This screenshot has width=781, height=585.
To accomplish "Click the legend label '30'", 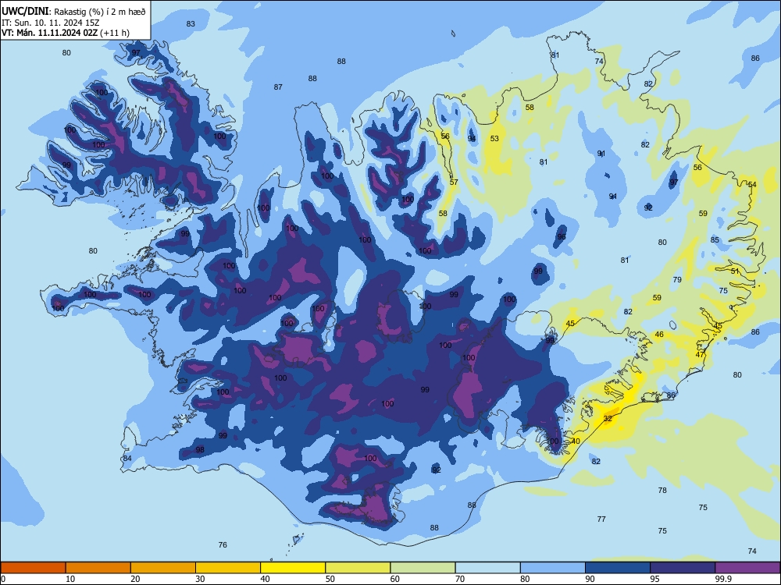I will [200, 579].
